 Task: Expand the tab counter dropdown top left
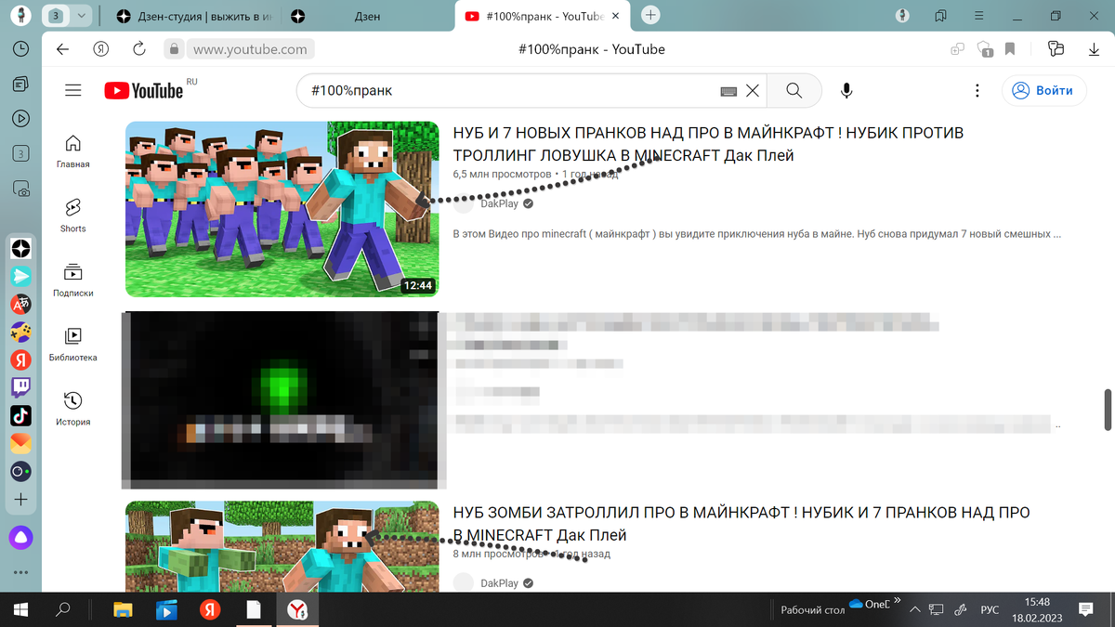point(82,16)
